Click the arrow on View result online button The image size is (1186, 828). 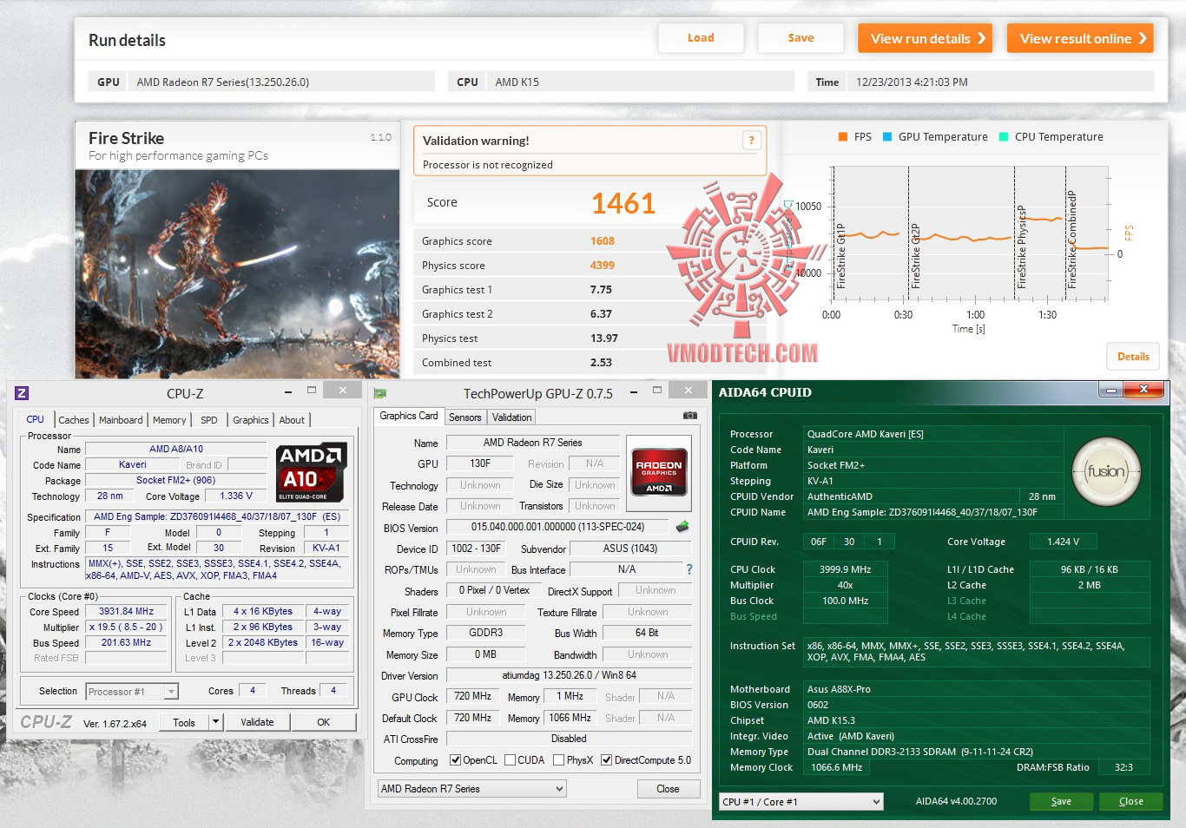tap(1143, 38)
